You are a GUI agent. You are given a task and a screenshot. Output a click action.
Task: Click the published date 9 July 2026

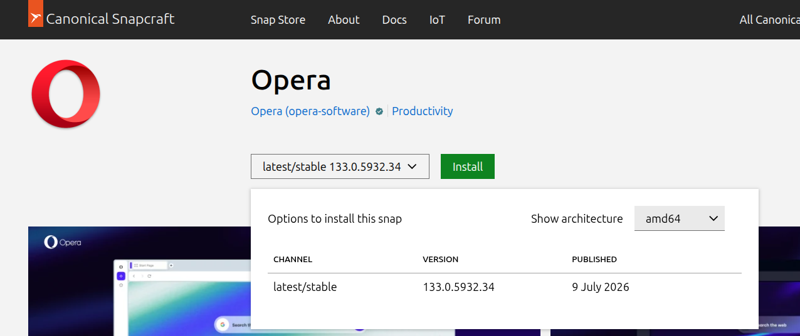click(x=601, y=287)
